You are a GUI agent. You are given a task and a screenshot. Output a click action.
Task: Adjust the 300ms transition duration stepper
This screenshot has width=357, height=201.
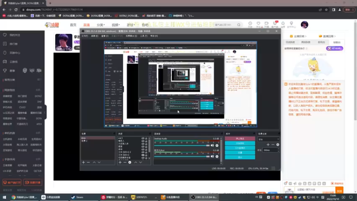(278, 150)
